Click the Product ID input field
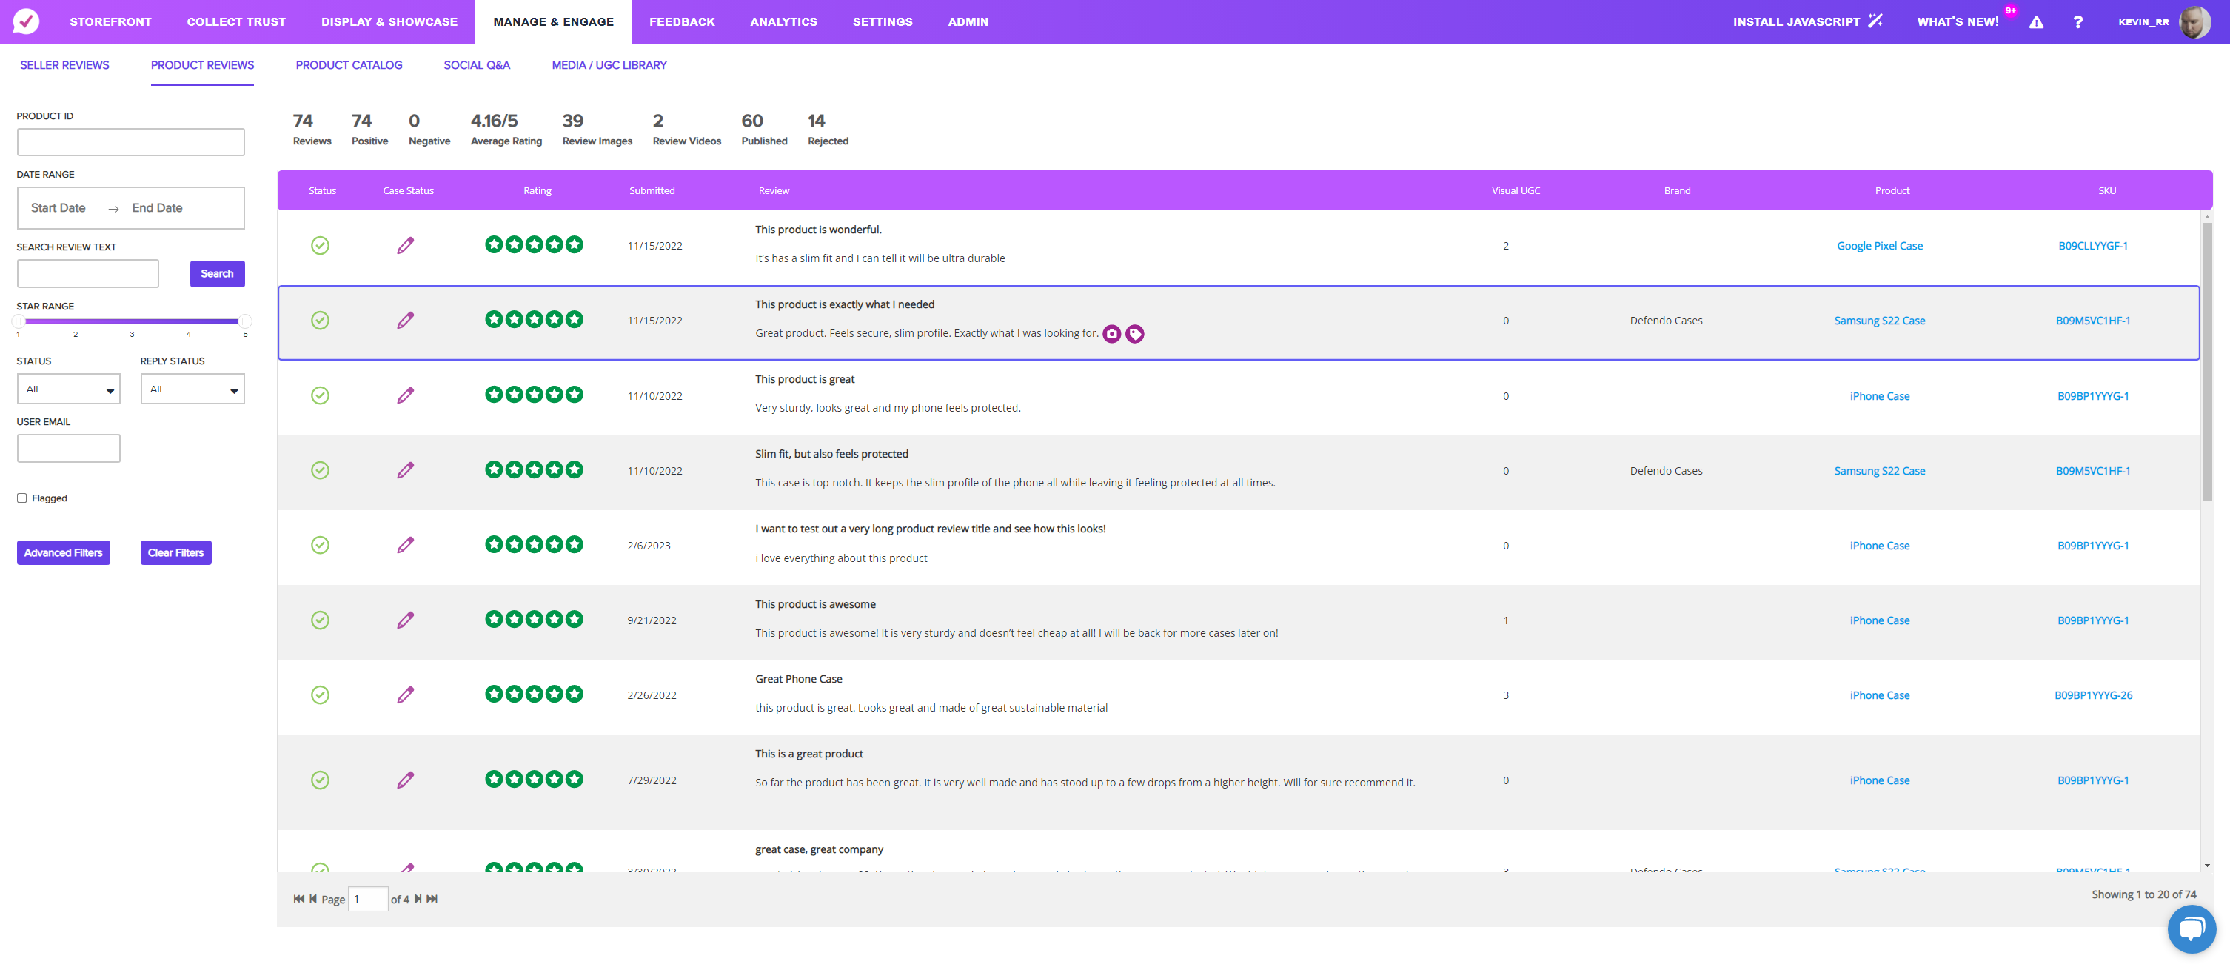This screenshot has width=2230, height=967. tap(131, 142)
